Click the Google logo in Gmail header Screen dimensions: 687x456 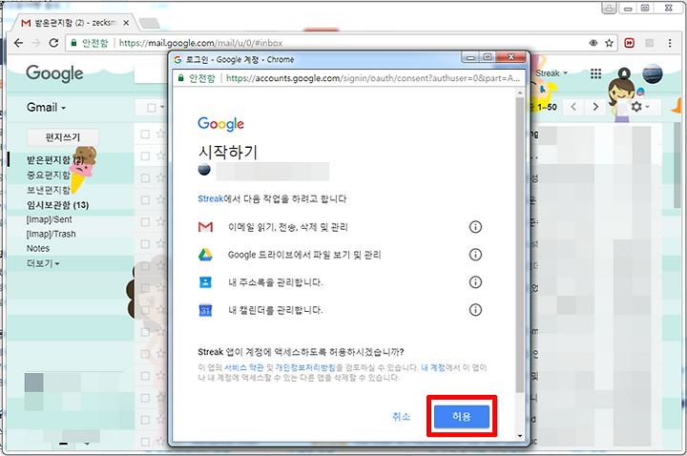click(x=54, y=73)
